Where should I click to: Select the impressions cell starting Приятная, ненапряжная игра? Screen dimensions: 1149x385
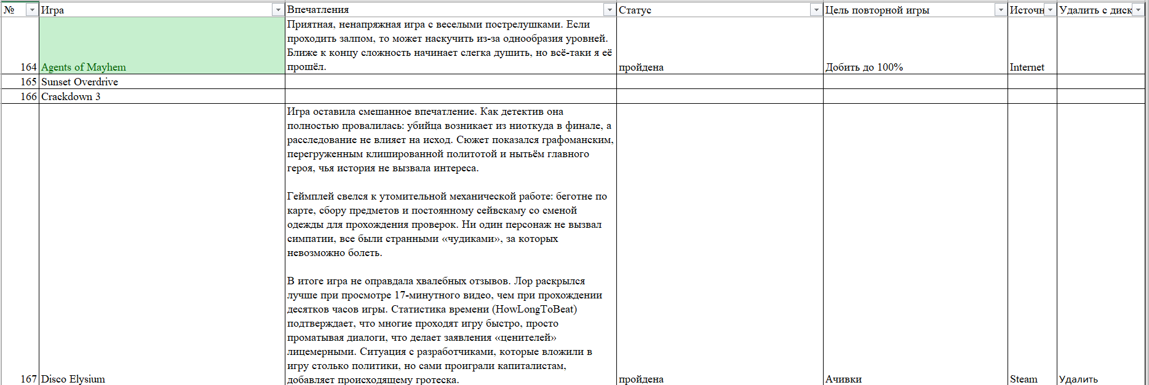tap(451, 45)
